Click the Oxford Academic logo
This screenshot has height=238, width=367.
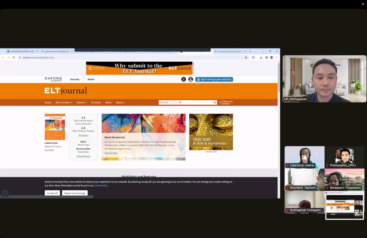(53, 79)
